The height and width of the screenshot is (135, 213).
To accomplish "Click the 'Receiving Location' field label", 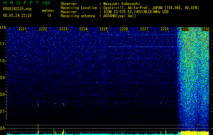I will (x=79, y=8).
